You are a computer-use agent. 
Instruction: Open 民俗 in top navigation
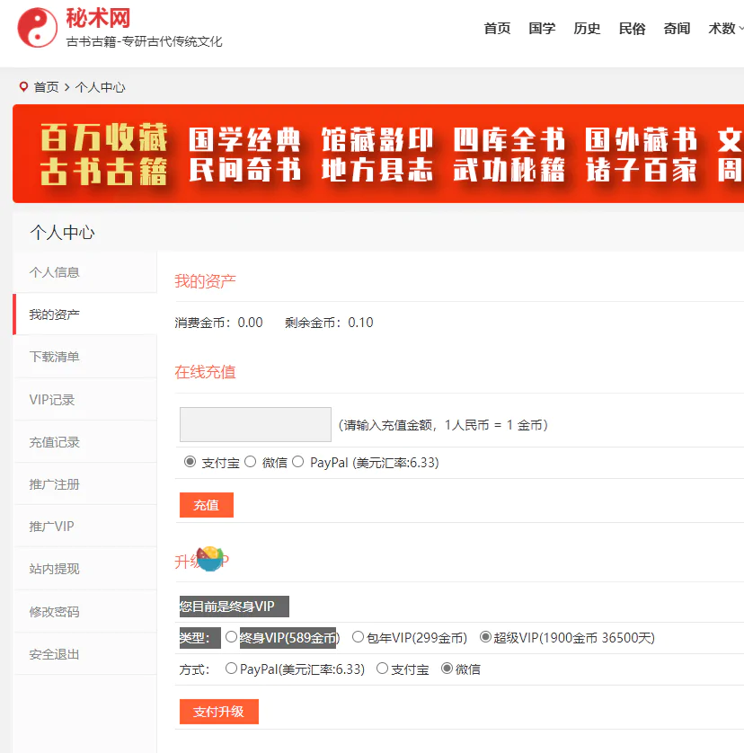click(632, 29)
